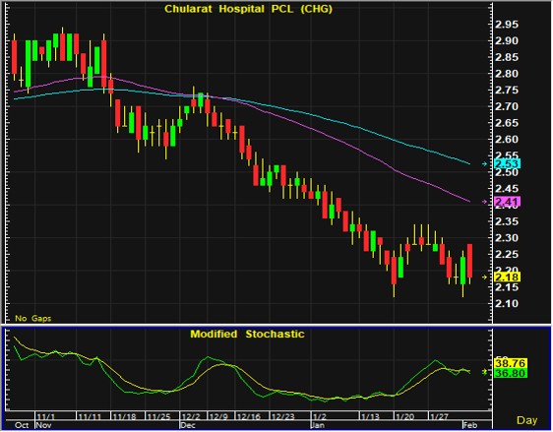Select the 12/23 date marker on time axis
553x432 pixels.
click(282, 417)
